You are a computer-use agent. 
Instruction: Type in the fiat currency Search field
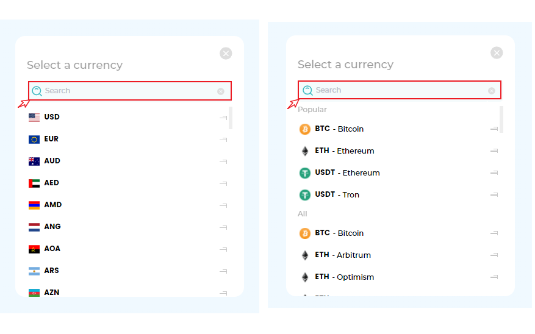click(x=128, y=91)
